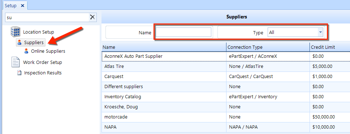Select the Atlas Tire supplier row
350x134 pixels.
pyautogui.click(x=226, y=66)
